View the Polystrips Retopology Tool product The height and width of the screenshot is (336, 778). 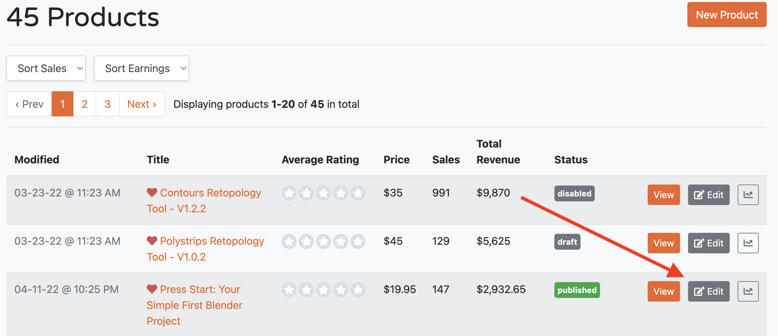(664, 243)
